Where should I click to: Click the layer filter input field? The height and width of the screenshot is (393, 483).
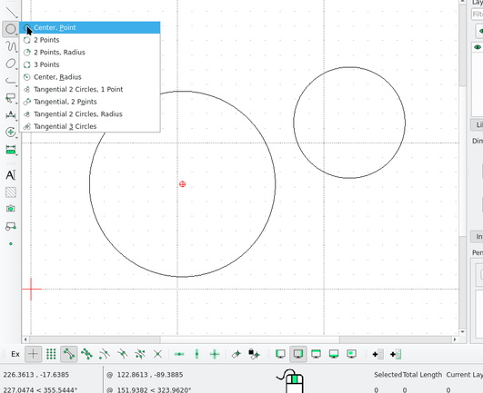478,15
